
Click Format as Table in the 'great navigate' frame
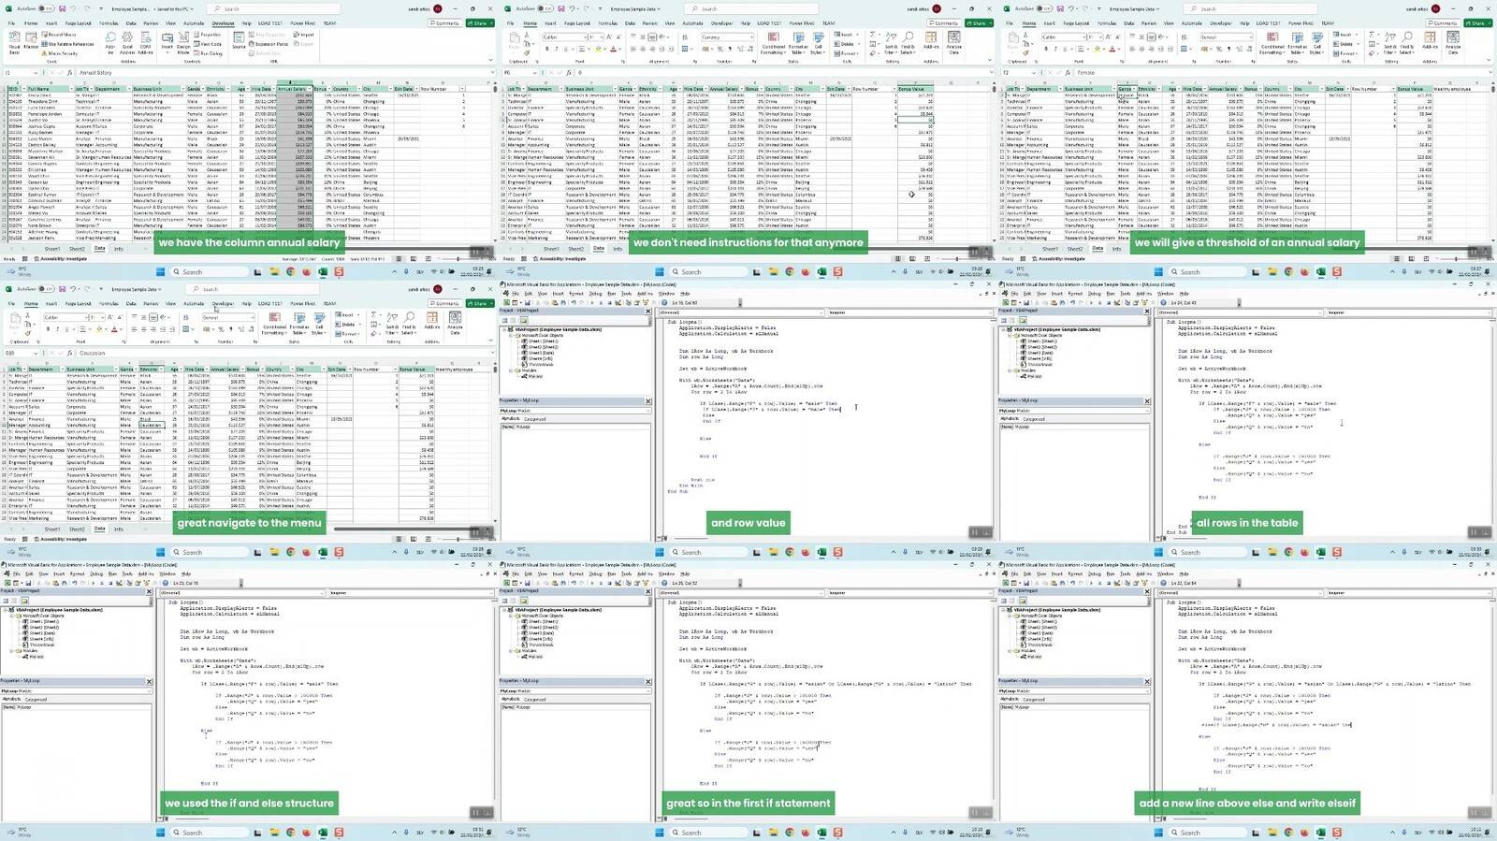coord(298,323)
